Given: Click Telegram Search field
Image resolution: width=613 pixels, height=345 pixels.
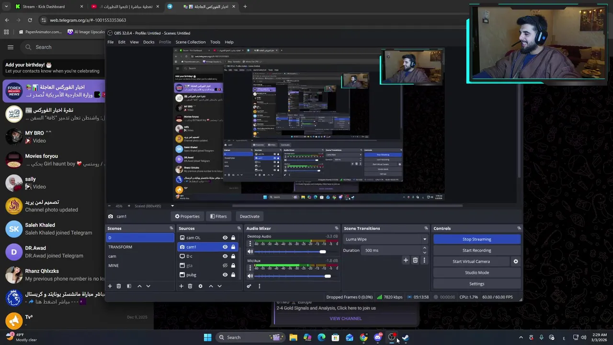Looking at the screenshot, I should [62, 47].
